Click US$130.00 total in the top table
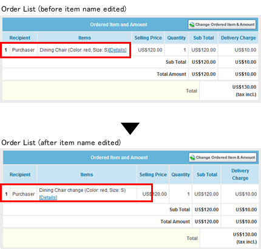This screenshot has height=249, width=261. (x=244, y=87)
